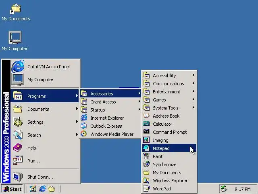Click the network tray icon

coord(224,189)
